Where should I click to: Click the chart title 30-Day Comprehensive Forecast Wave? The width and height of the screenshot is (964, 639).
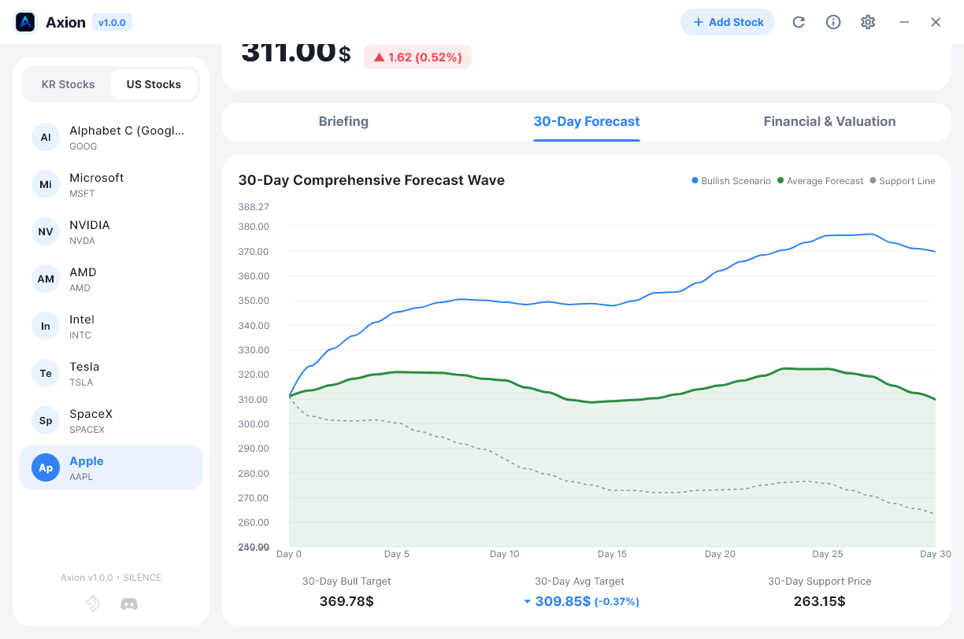(x=372, y=180)
